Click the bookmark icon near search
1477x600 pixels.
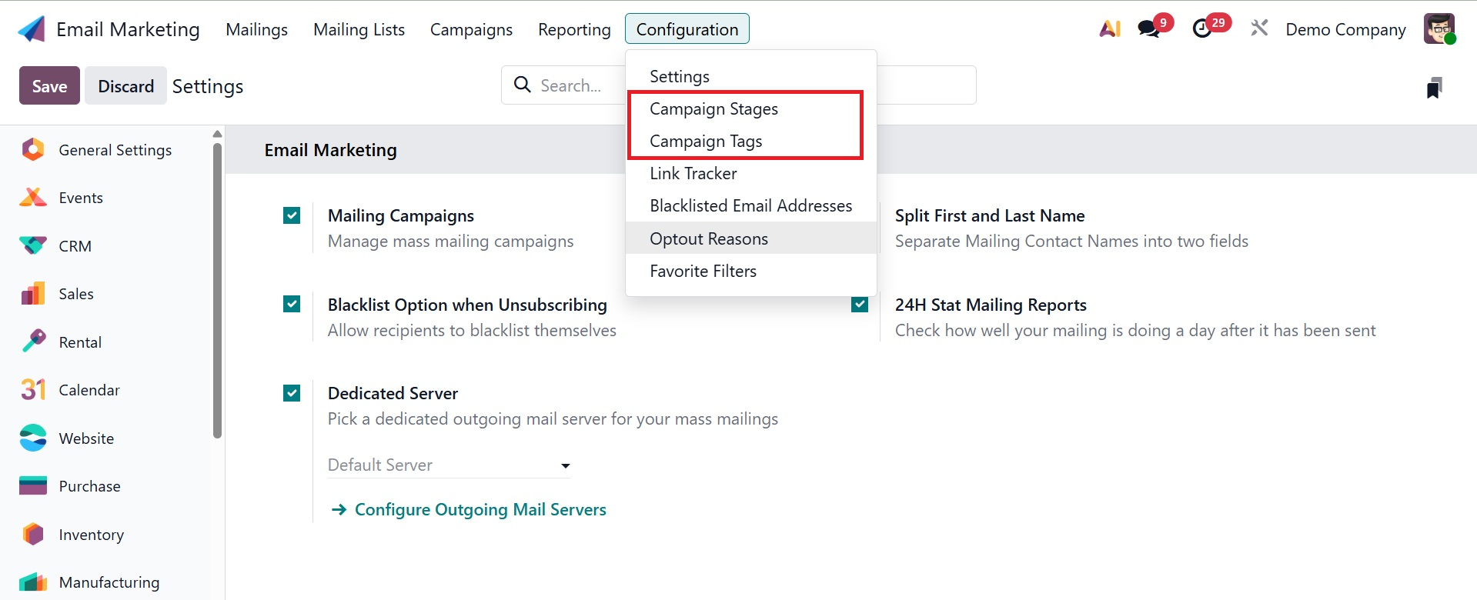point(1434,88)
